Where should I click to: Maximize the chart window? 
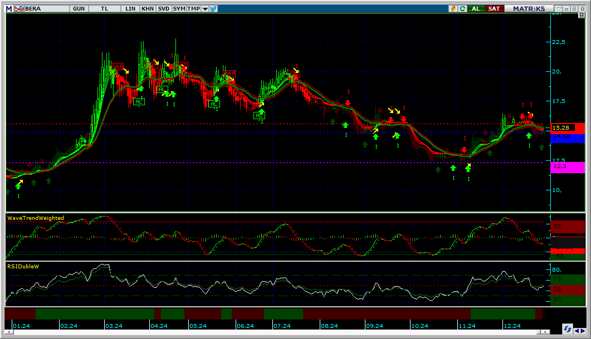tap(574, 9)
